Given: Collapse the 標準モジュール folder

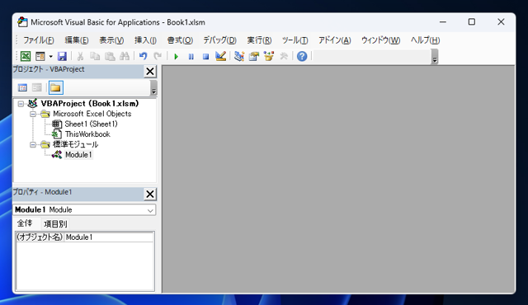Looking at the screenshot, I should click(33, 144).
